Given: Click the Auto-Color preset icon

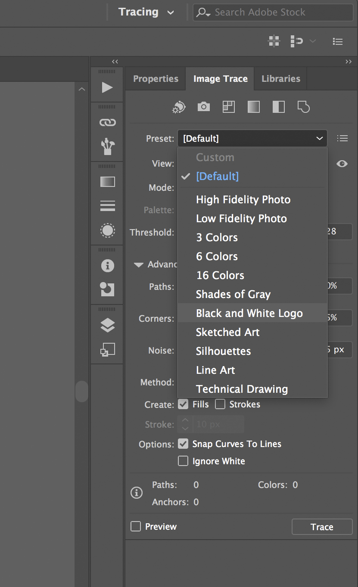Looking at the screenshot, I should 179,107.
